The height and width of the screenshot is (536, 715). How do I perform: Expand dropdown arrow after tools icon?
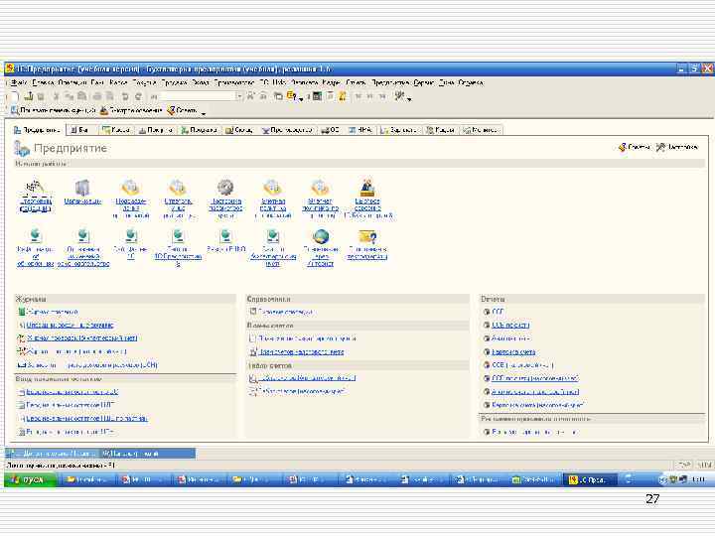click(x=409, y=98)
